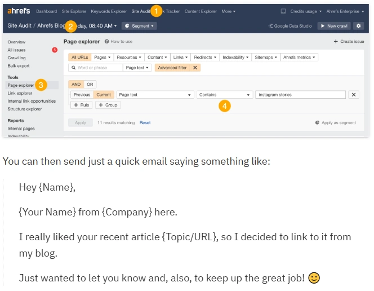Open Site Audit in top navigation
Image resolution: width=374 pixels, height=291 pixels.
tap(141, 11)
